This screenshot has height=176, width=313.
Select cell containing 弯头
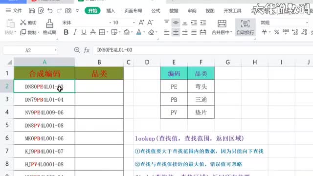(x=201, y=87)
